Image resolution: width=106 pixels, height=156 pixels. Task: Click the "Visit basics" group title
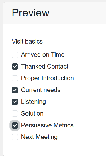(27, 41)
